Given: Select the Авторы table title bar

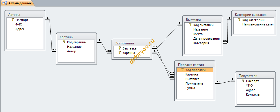Looking at the screenshot, I should [x=25, y=15].
